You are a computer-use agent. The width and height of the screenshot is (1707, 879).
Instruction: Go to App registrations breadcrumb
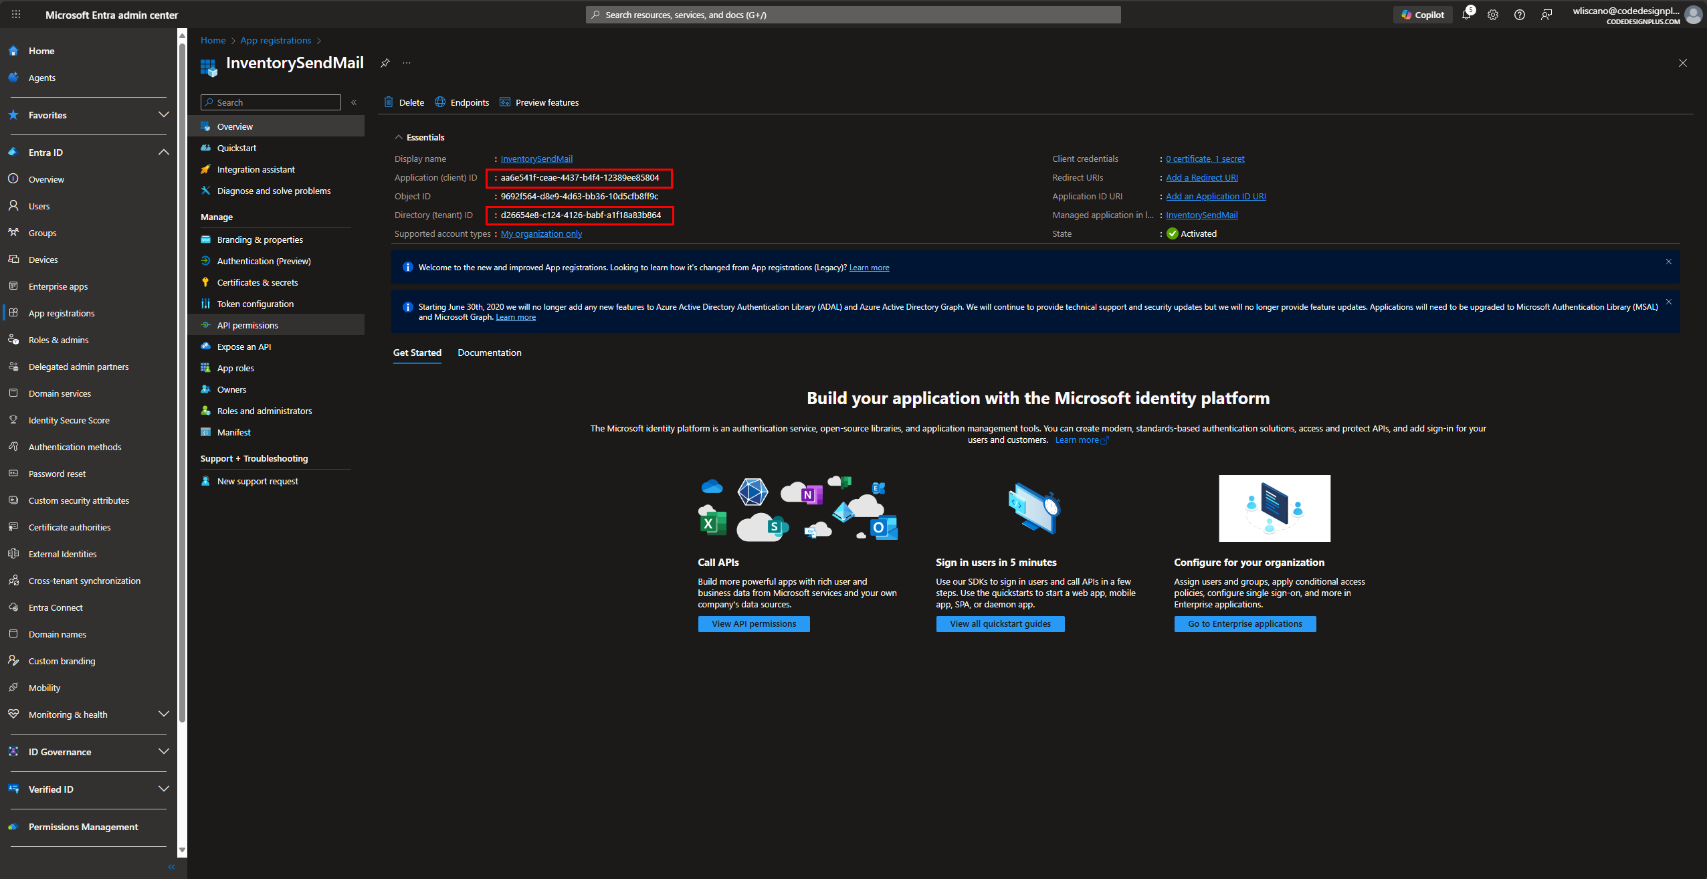coord(276,40)
